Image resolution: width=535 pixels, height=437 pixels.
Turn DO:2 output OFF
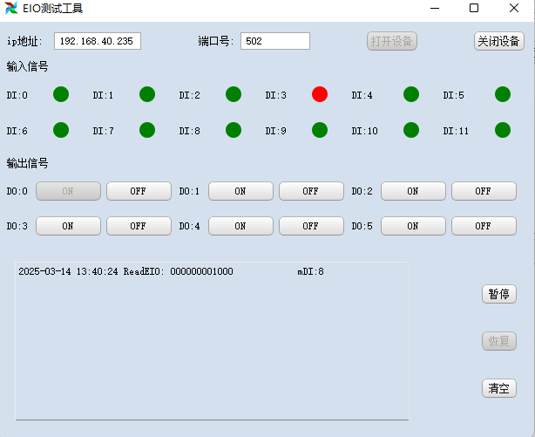point(484,191)
